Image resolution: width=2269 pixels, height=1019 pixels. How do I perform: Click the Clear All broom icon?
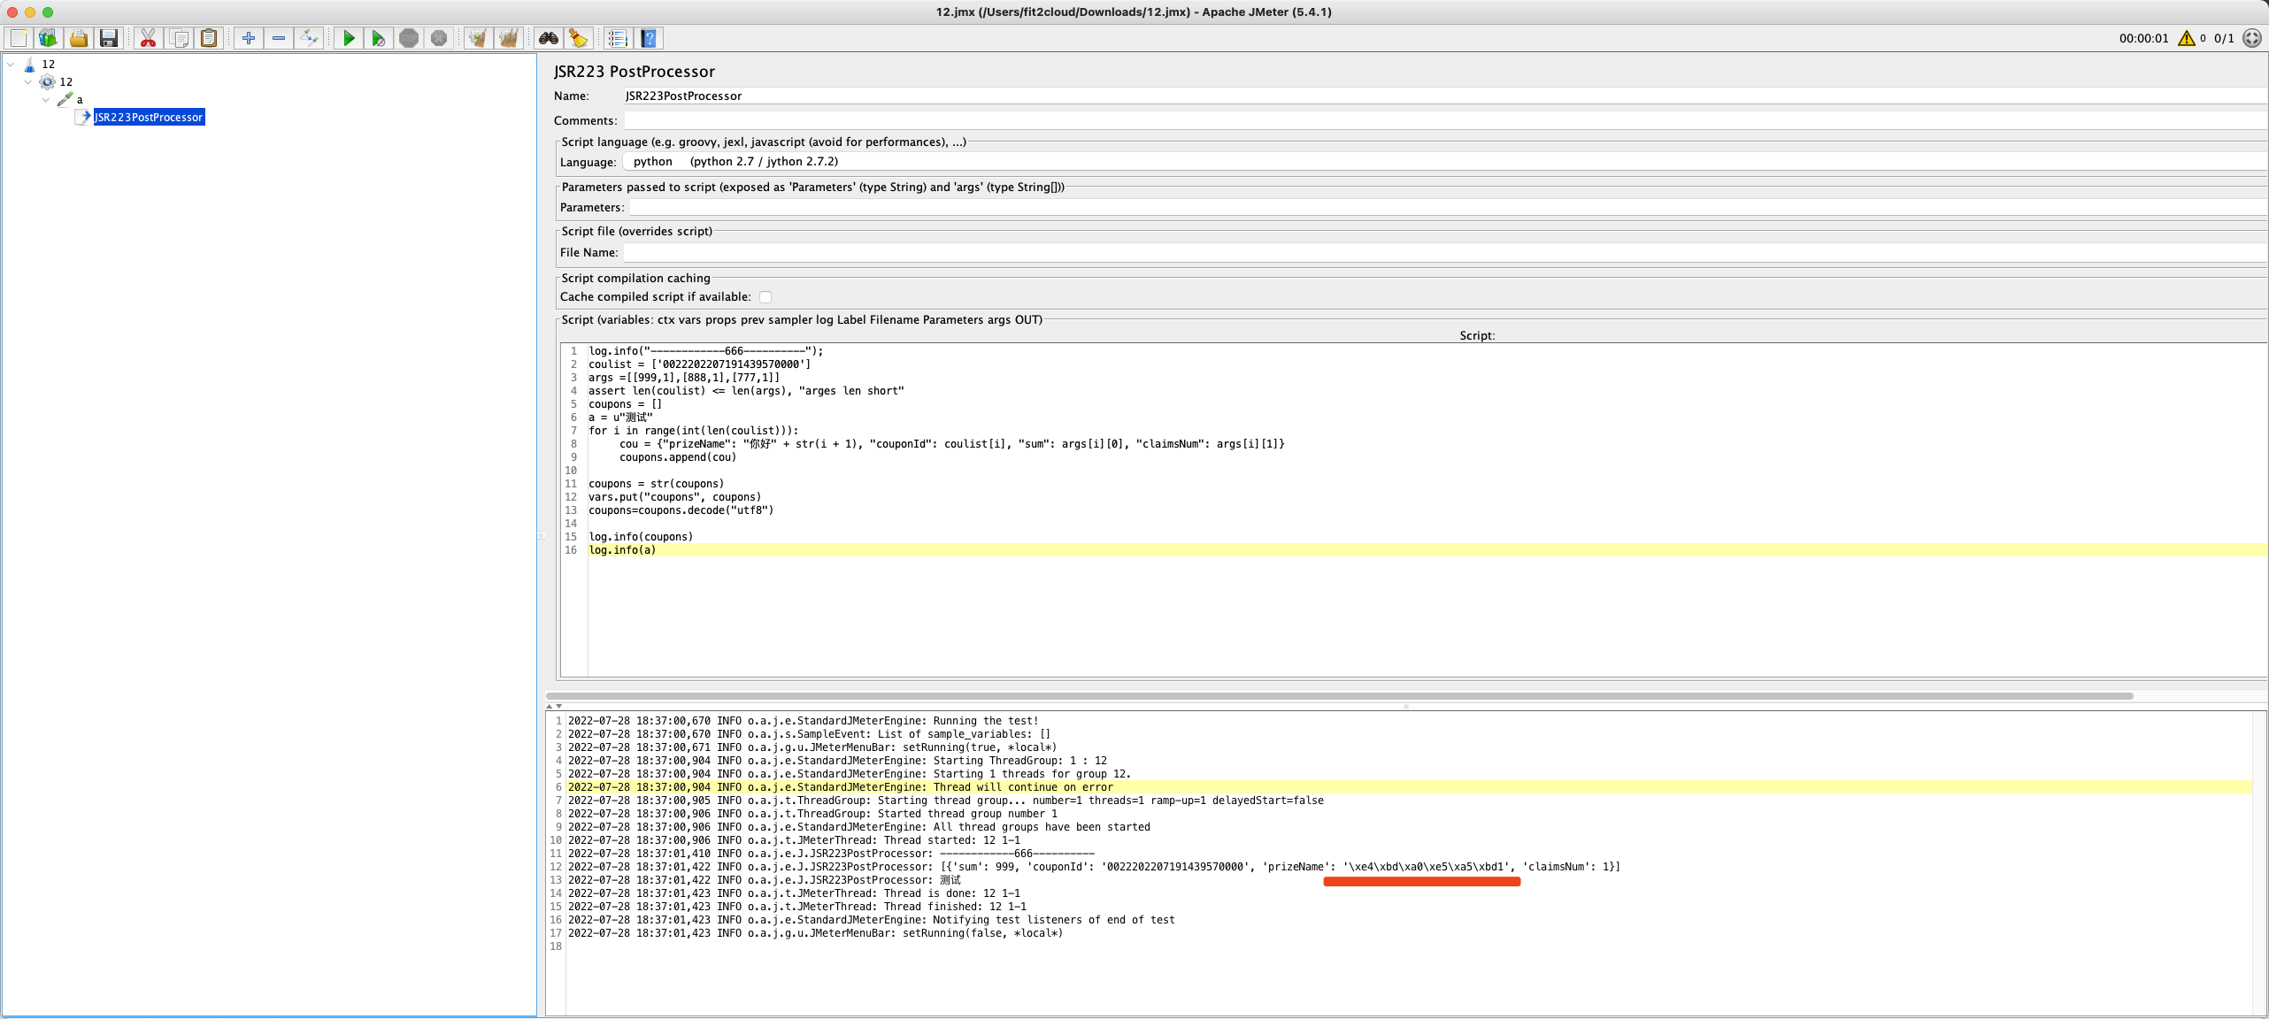[509, 38]
